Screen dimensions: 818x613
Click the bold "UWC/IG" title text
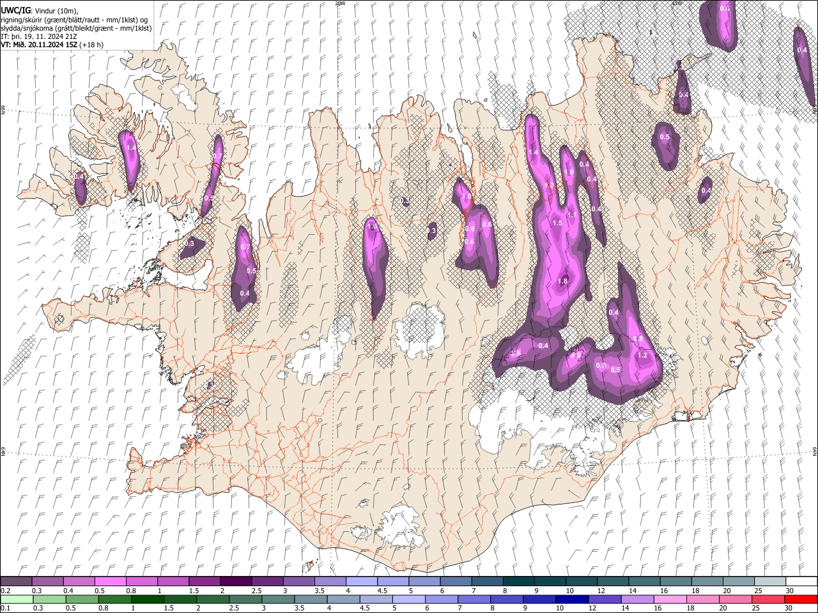click(x=15, y=10)
